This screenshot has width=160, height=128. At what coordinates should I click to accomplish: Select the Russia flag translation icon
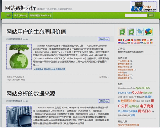click(119, 42)
